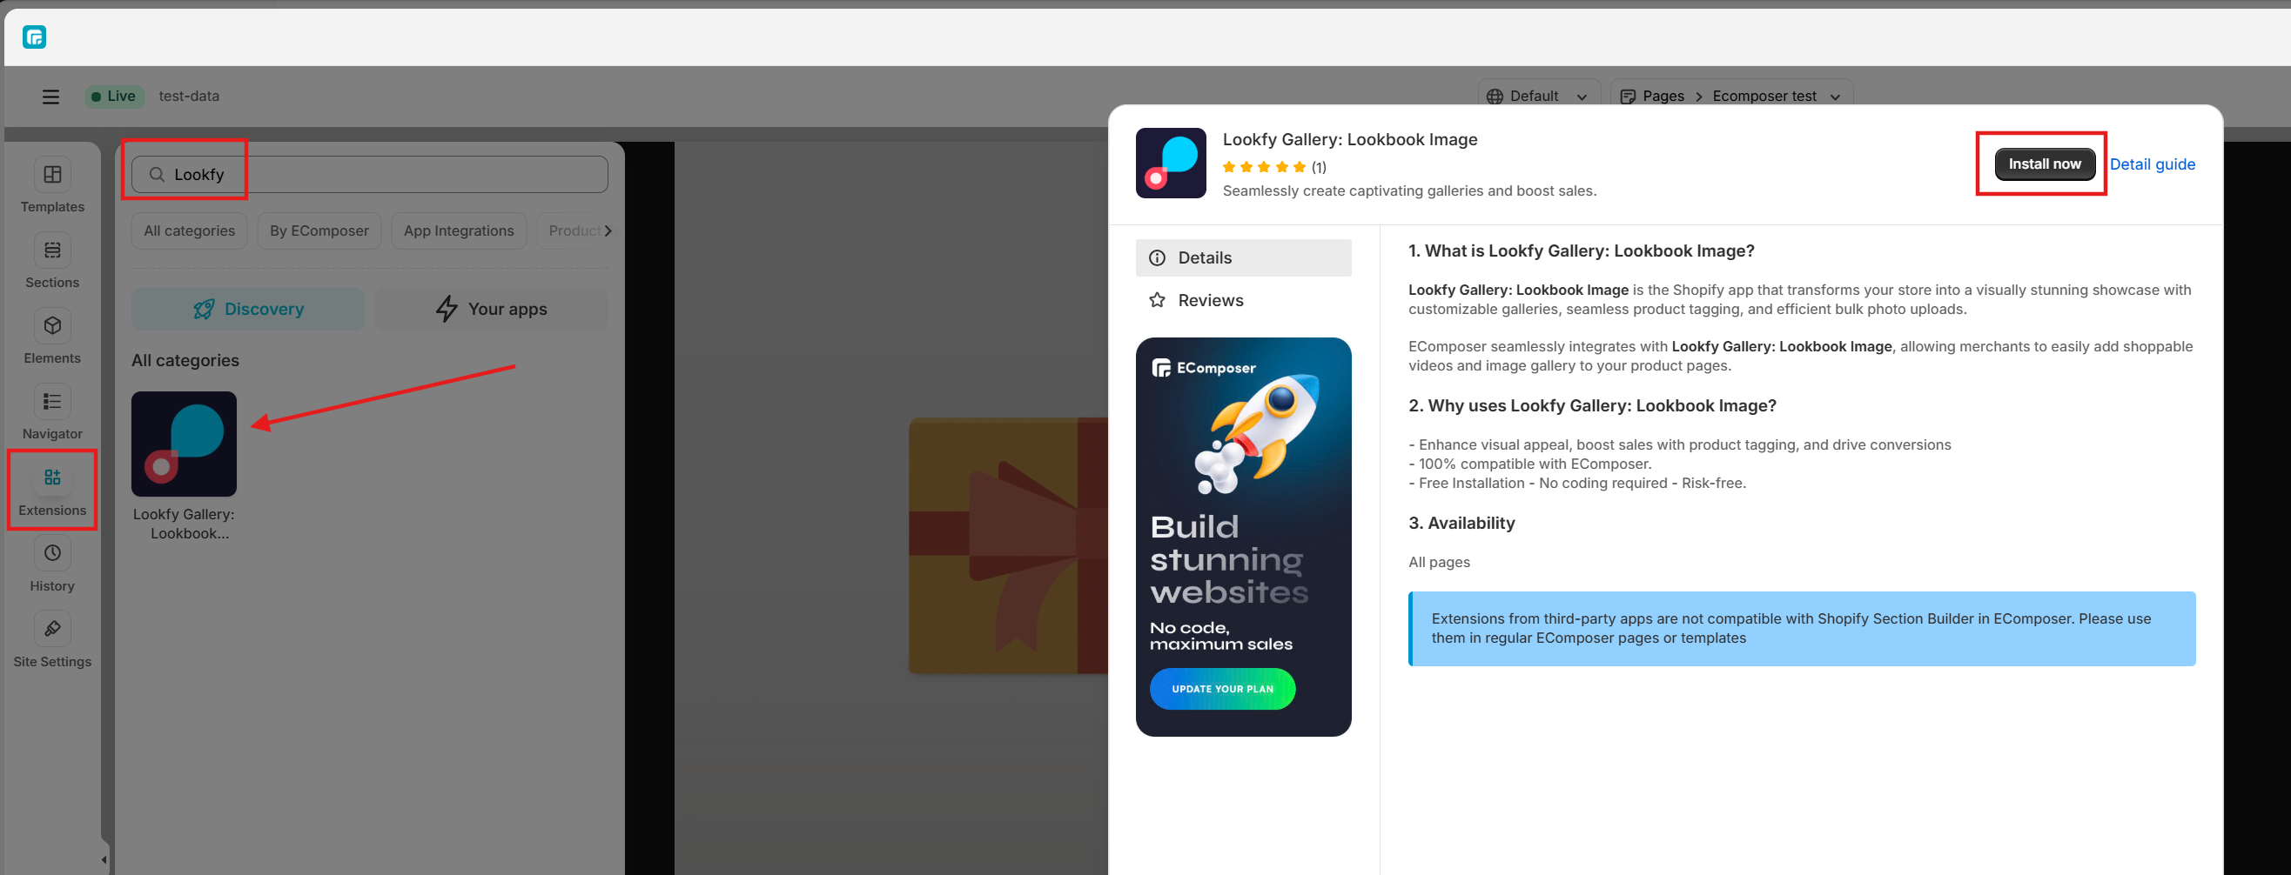The width and height of the screenshot is (2291, 875).
Task: Select the App Integrations filter chip
Action: (x=459, y=231)
